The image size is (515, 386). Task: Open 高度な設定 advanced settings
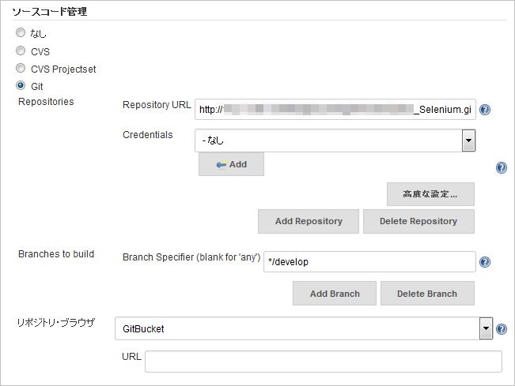coord(430,194)
